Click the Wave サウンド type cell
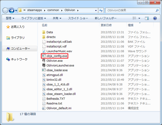162x125 pixels. 137,51
